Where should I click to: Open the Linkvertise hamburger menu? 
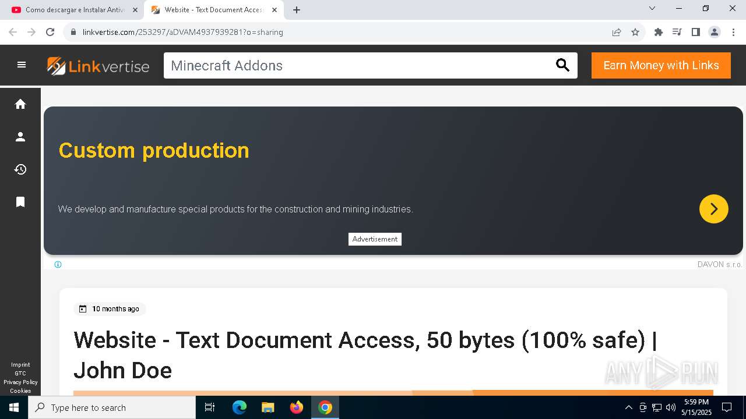click(22, 65)
